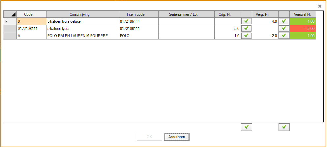Sort by the Omschrijving column header
This screenshot has width=327, height=148.
(x=82, y=14)
